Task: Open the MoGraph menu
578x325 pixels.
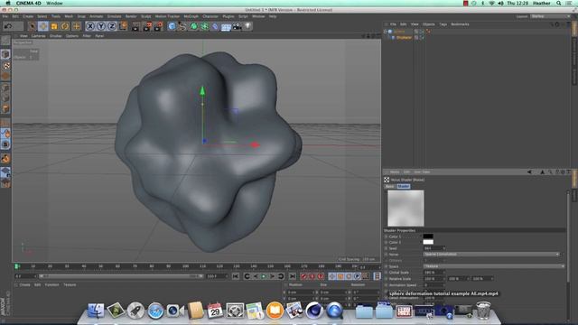Action: (191, 16)
